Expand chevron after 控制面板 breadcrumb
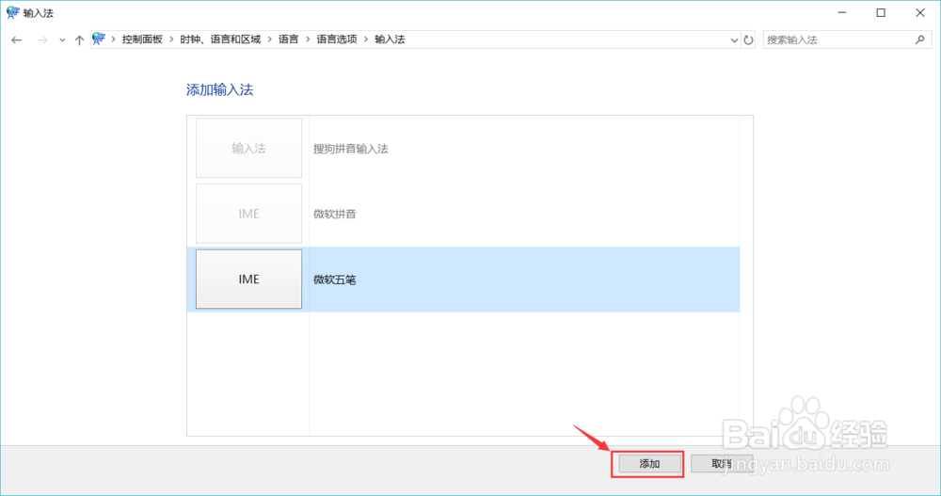The image size is (941, 496). point(171,40)
